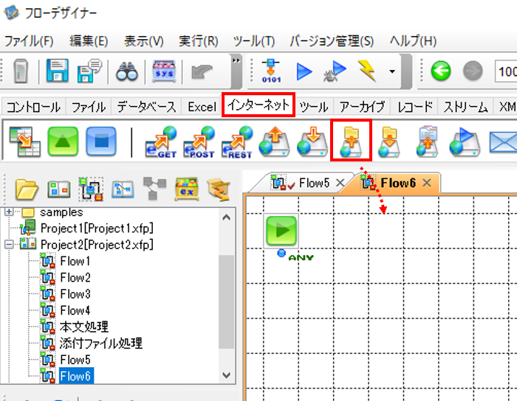Select 本文処理 flow in the tree
517x401 pixels.
pos(84,327)
